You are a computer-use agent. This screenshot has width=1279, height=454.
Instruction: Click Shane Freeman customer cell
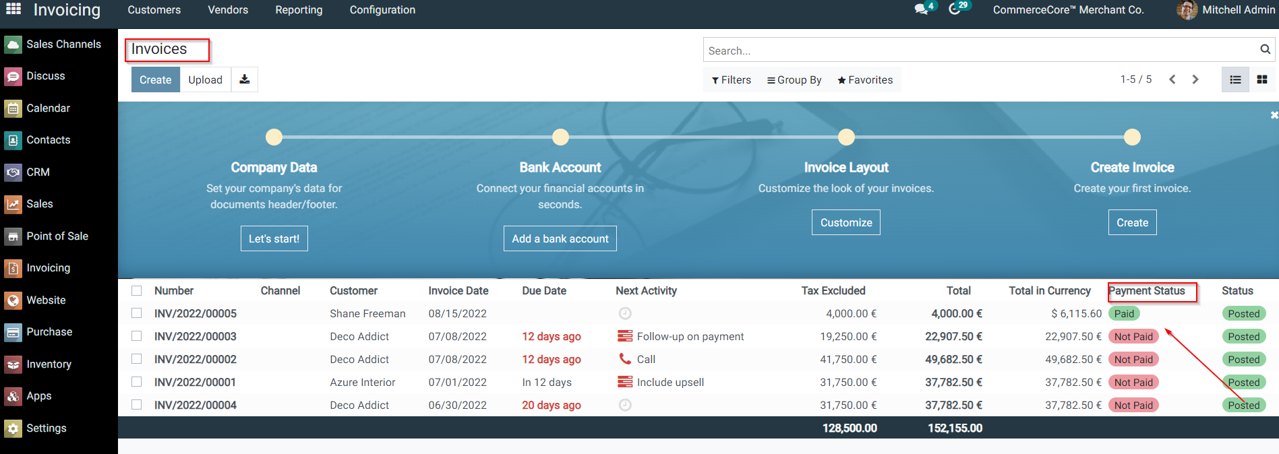pyautogui.click(x=367, y=313)
